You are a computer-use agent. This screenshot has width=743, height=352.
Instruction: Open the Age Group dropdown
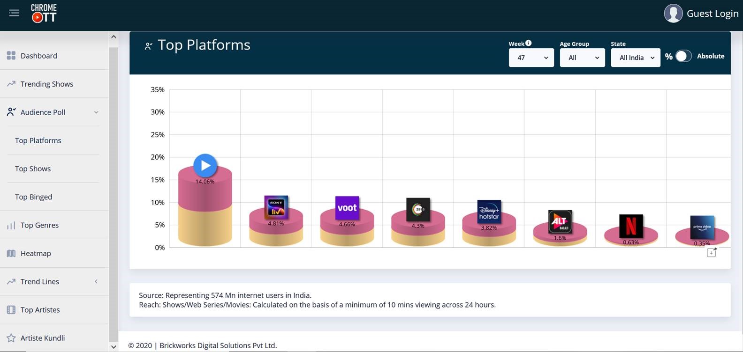582,58
